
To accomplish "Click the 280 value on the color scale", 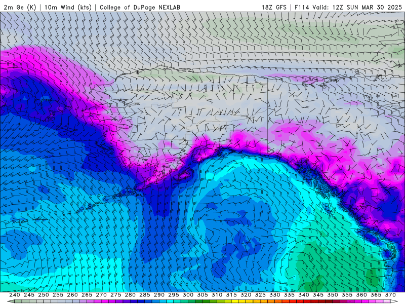I will [130, 295].
